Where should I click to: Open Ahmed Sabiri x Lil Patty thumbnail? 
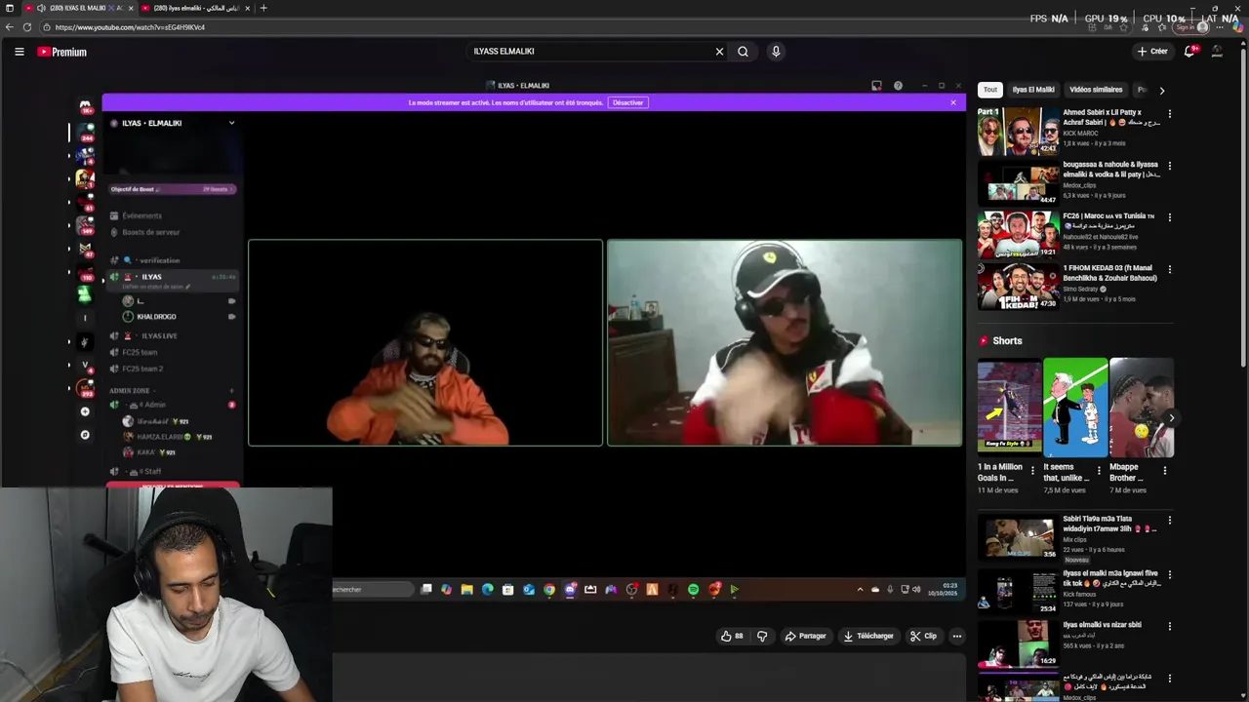point(1018,132)
